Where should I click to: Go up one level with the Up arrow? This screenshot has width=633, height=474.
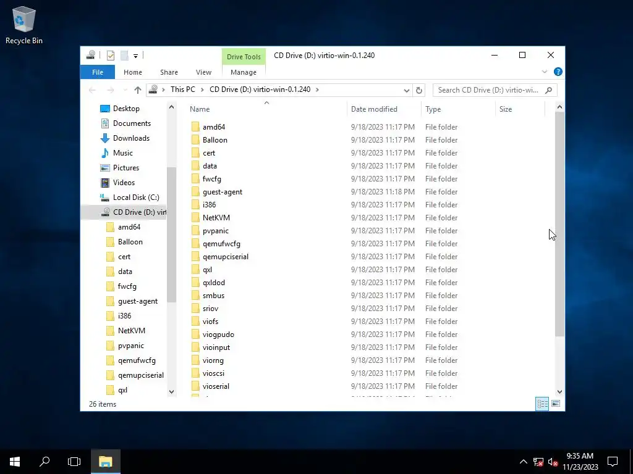coord(138,90)
